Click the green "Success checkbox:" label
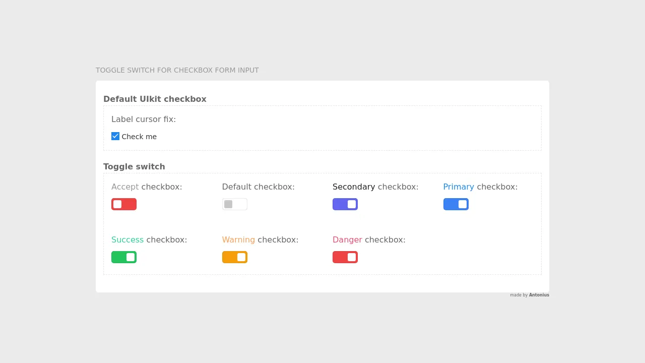 149,239
